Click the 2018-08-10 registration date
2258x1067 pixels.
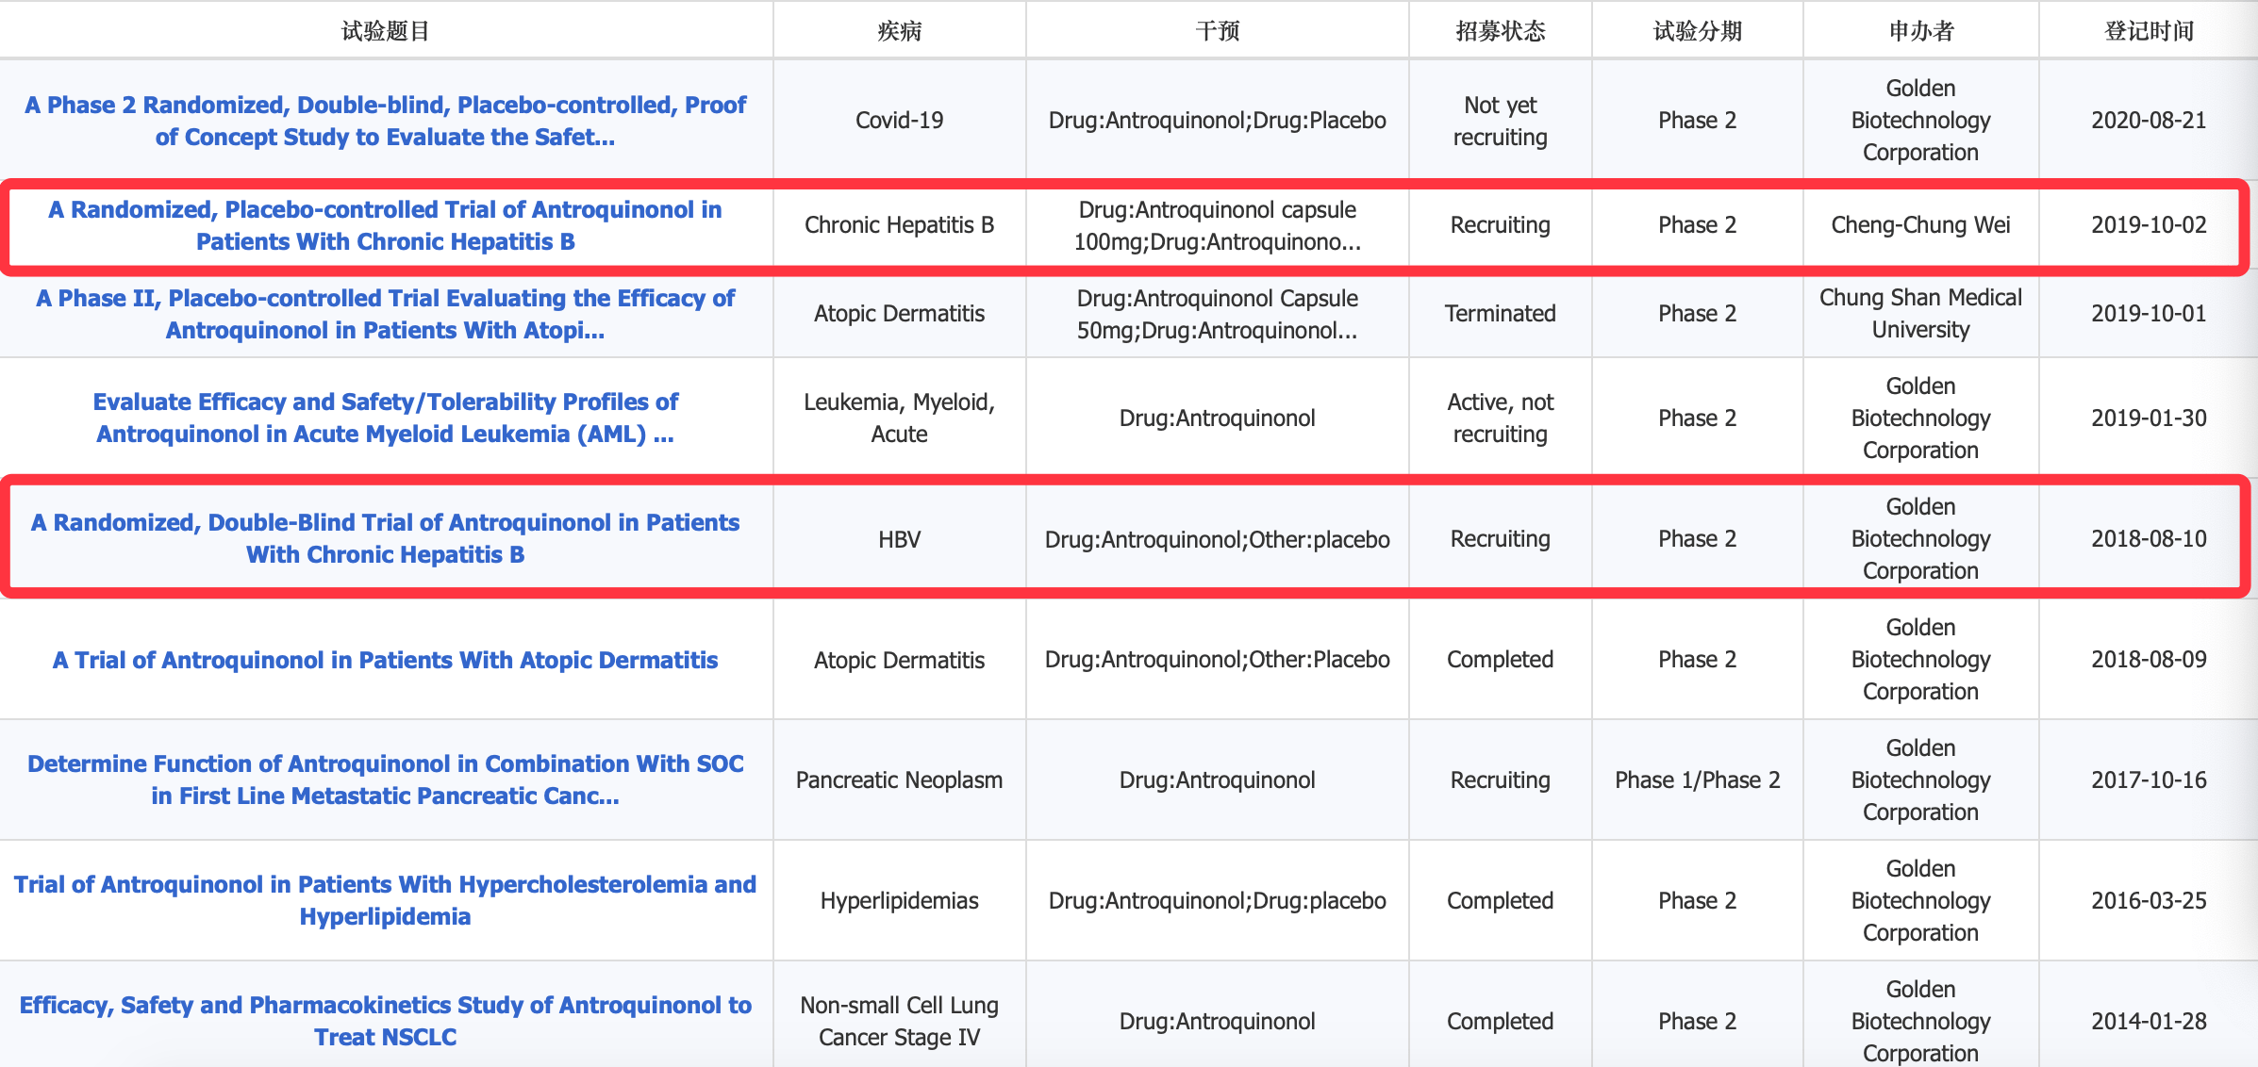(2149, 539)
